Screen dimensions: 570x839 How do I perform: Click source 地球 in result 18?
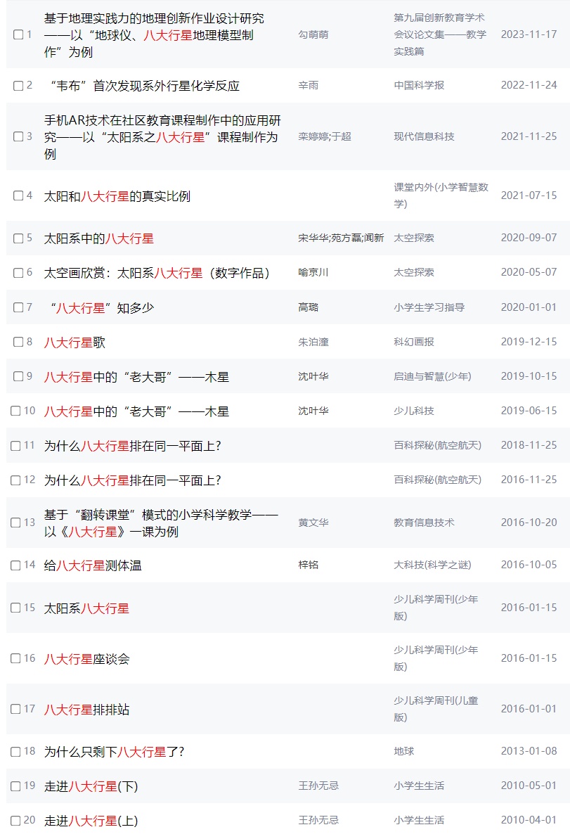[x=404, y=751]
